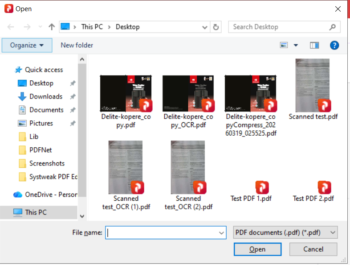Open the view options dropdown arrow
This screenshot has height=265, width=350.
pyautogui.click(x=296, y=45)
